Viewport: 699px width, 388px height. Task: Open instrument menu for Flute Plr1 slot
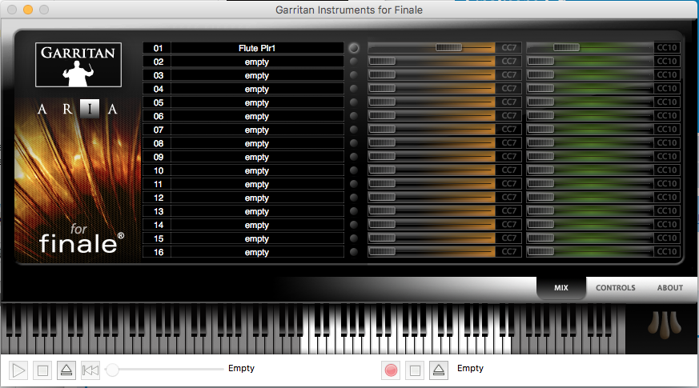click(256, 48)
